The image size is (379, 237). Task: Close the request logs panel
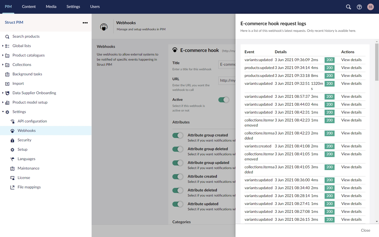(365, 230)
